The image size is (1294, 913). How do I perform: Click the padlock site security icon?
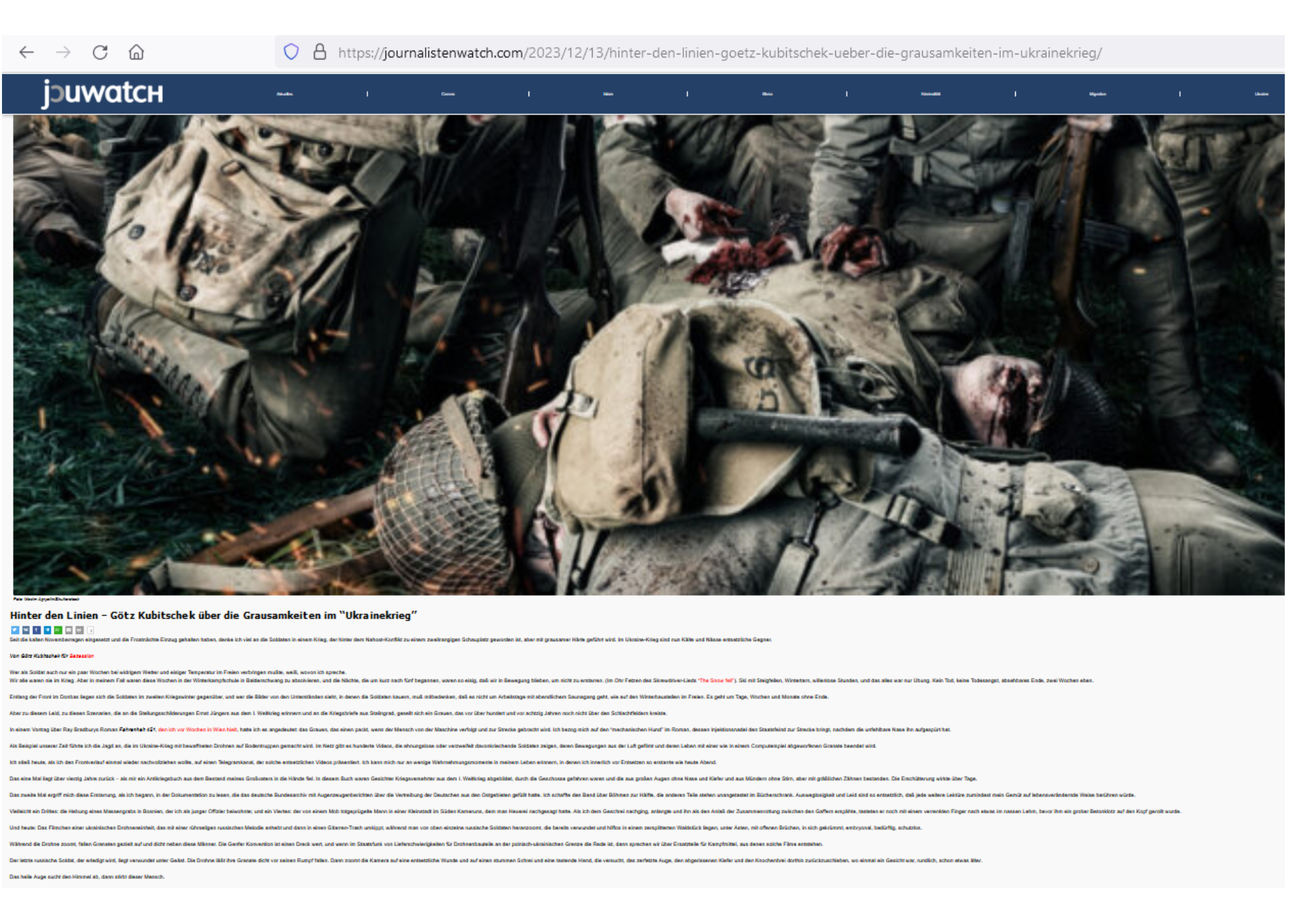(x=320, y=52)
